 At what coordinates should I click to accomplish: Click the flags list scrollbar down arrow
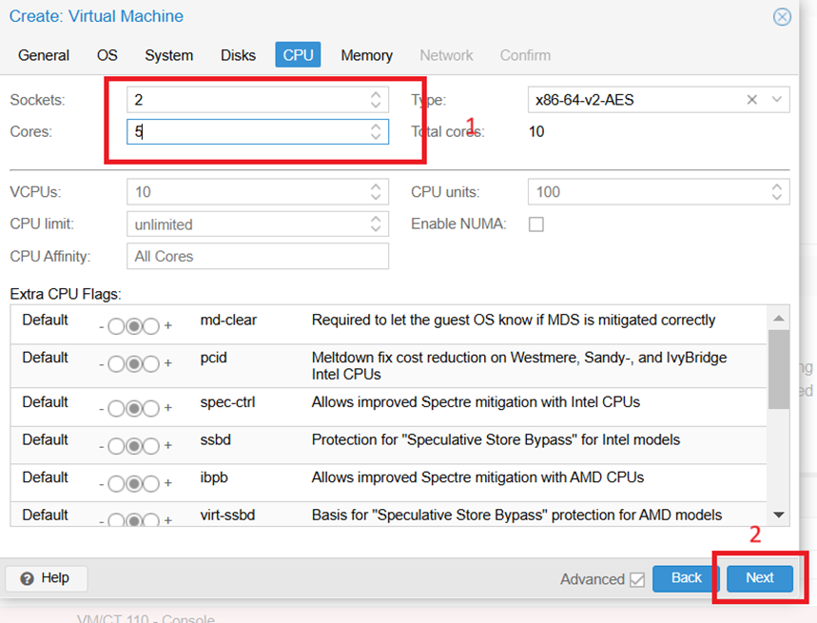click(x=778, y=516)
